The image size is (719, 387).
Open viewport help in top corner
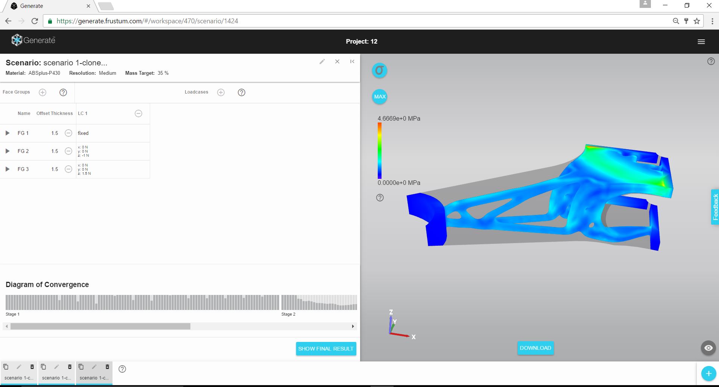tap(711, 61)
